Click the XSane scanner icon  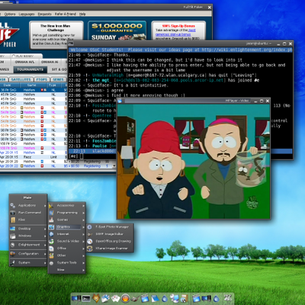click(89, 249)
